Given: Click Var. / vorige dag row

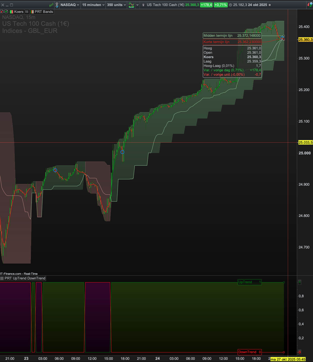Looking at the screenshot, I should pyautogui.click(x=232, y=70).
